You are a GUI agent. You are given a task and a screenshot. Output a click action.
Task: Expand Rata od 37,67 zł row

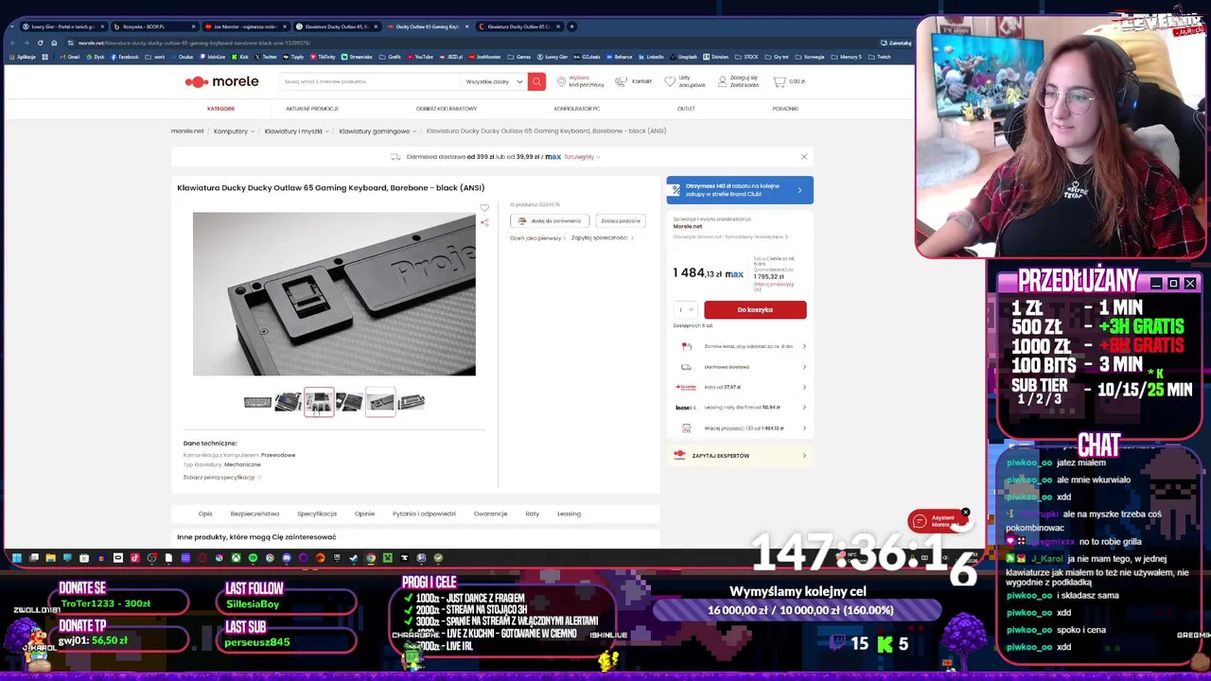[740, 387]
